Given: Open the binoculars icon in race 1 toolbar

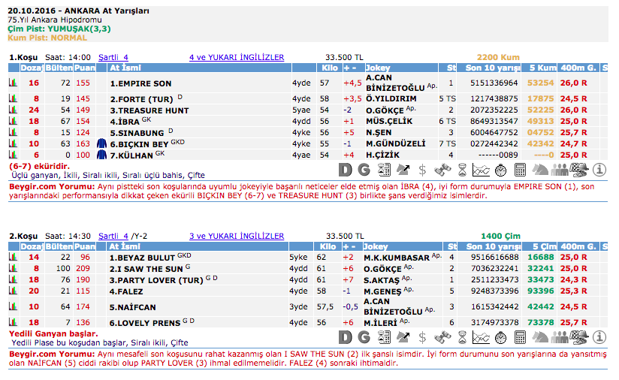Looking at the screenshot, I should point(443,169).
